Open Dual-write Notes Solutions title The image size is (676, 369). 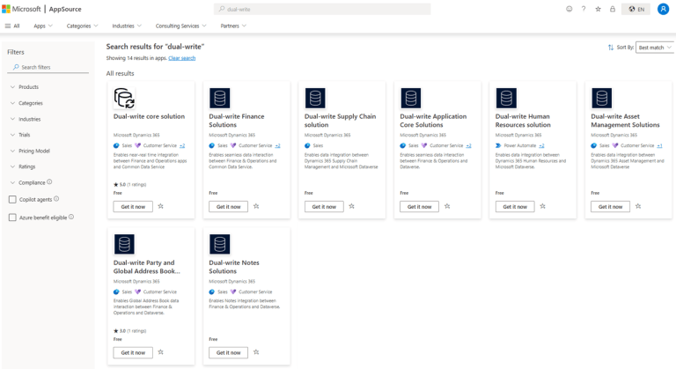(x=234, y=267)
